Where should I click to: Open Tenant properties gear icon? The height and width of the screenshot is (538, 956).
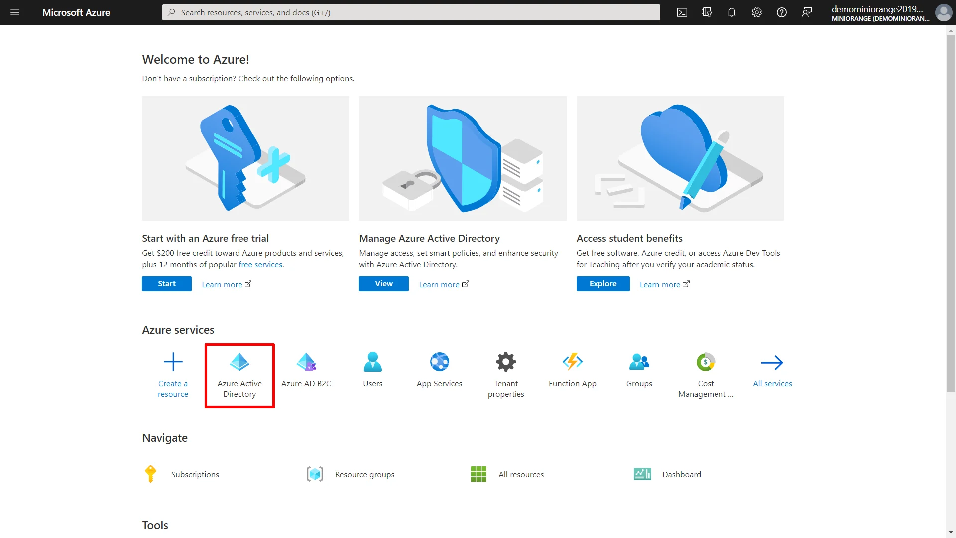[x=506, y=362]
